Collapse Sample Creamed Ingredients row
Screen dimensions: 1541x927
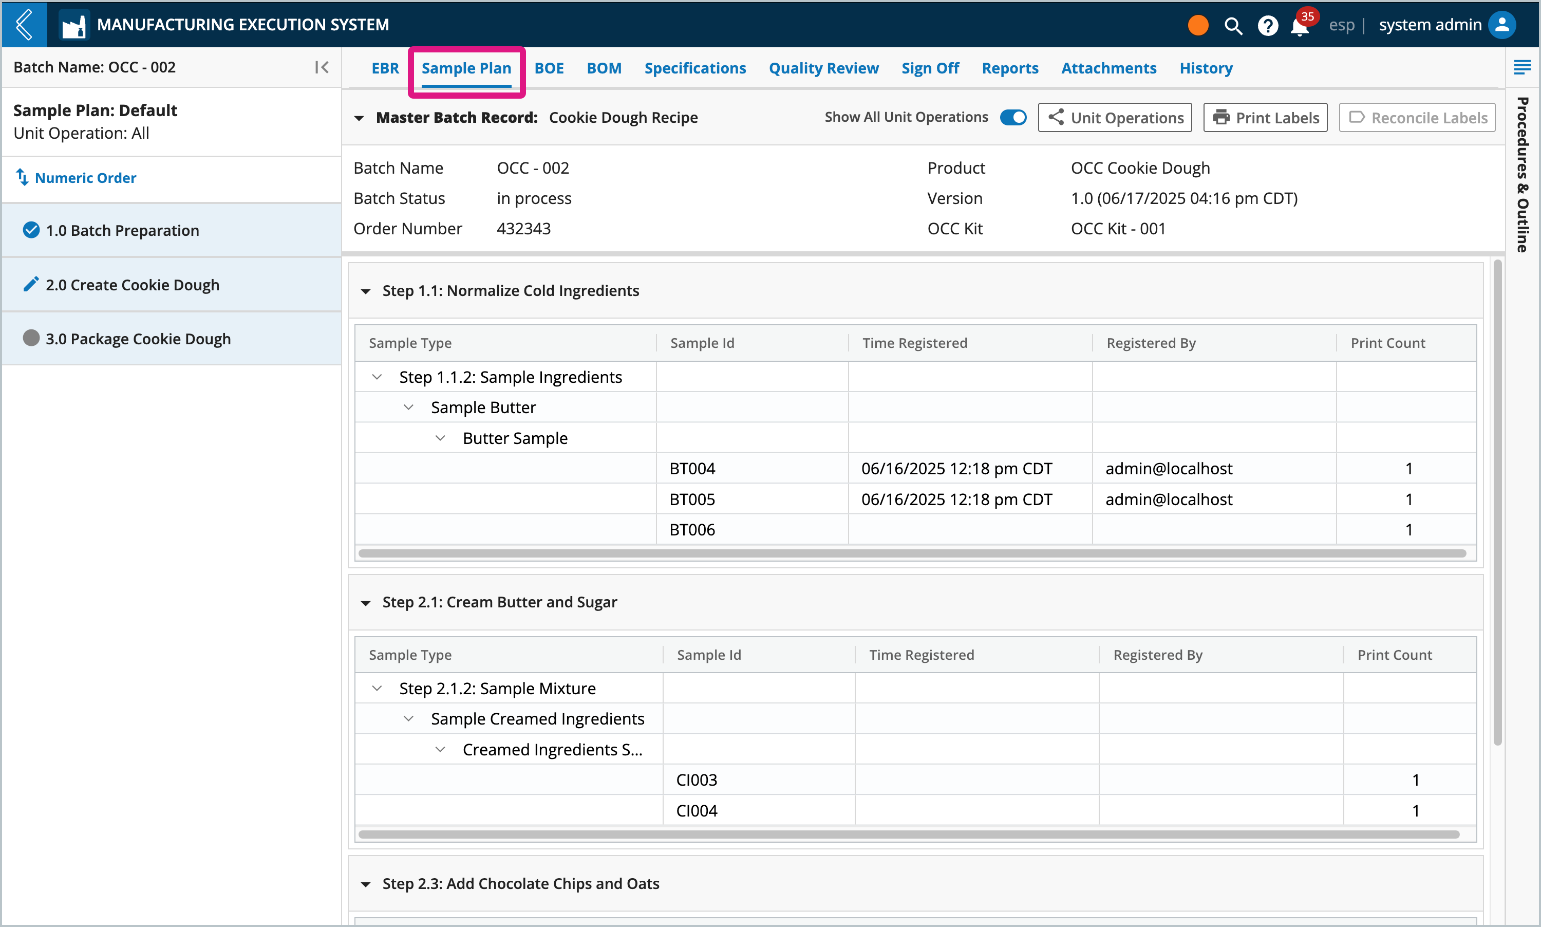[408, 718]
